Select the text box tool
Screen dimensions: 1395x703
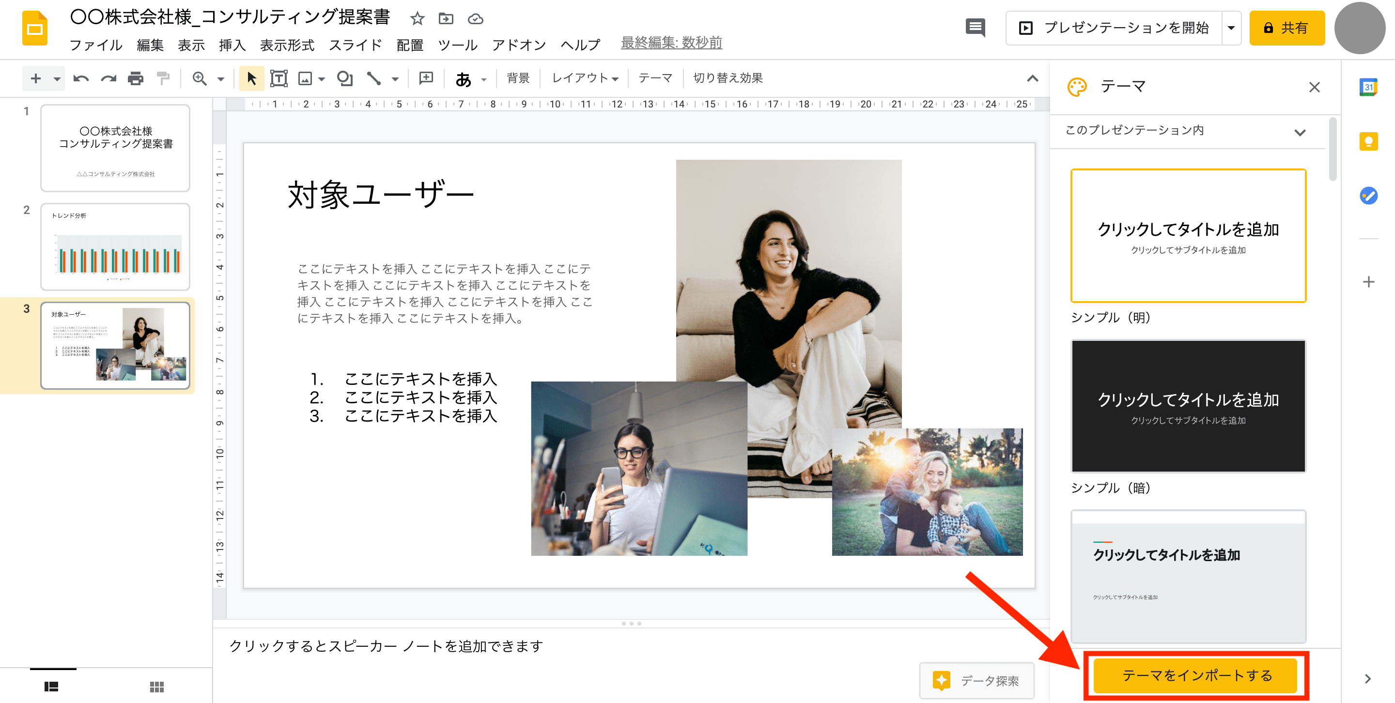click(x=279, y=79)
